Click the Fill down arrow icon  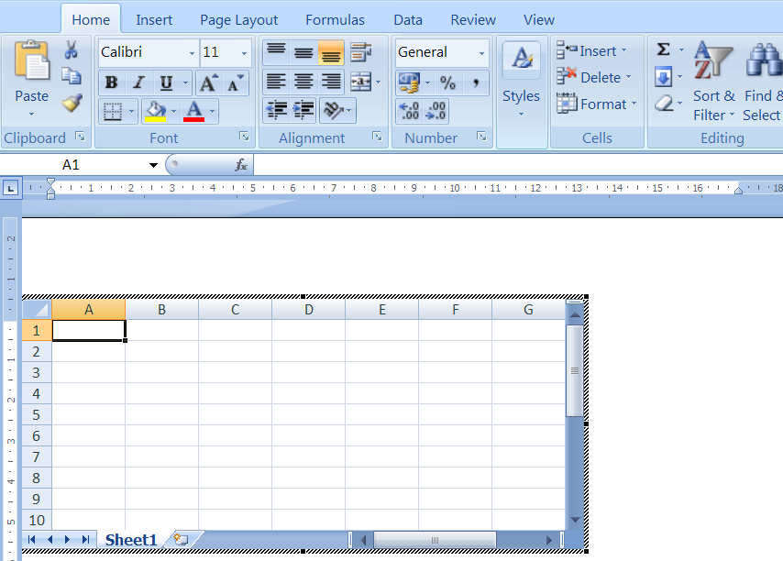663,77
